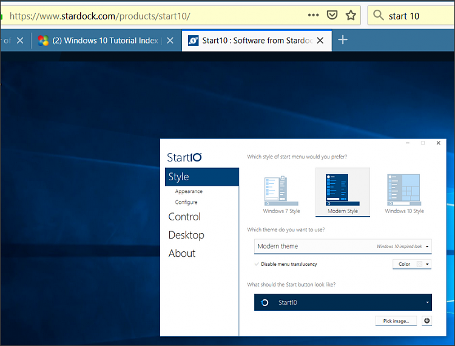Open the Style section in Start10 sidebar
Screen dimensions: 455x346
[x=202, y=177]
